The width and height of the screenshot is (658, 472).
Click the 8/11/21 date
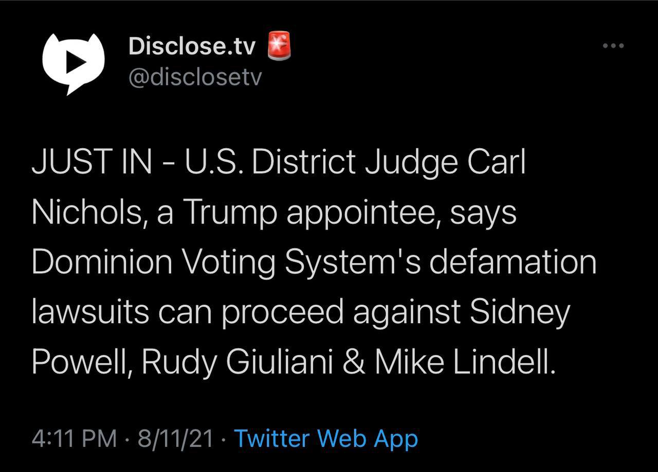[175, 439]
